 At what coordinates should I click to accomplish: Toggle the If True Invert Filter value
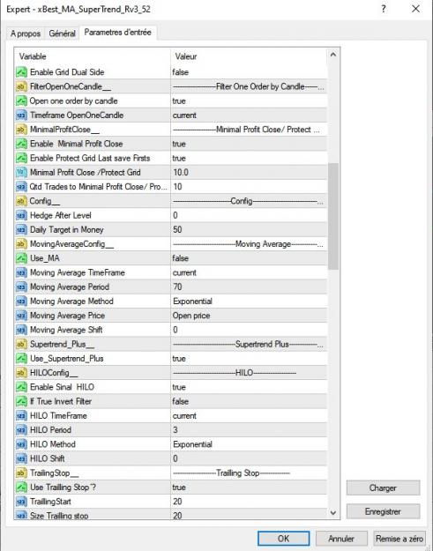point(249,401)
